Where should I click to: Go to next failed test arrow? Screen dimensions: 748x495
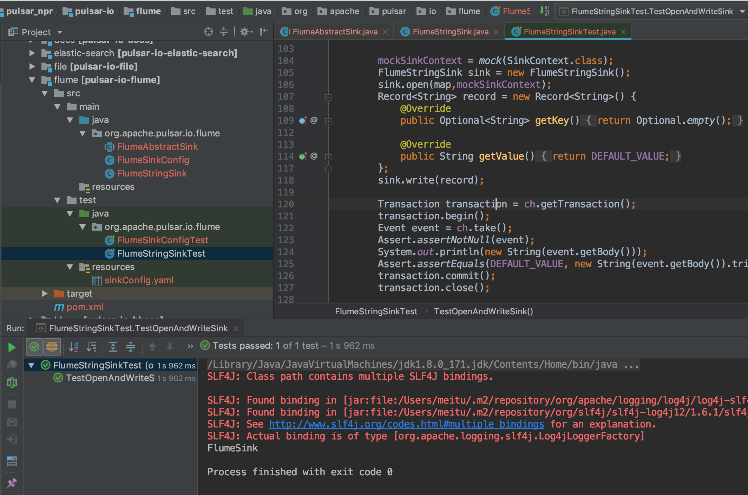(x=170, y=347)
